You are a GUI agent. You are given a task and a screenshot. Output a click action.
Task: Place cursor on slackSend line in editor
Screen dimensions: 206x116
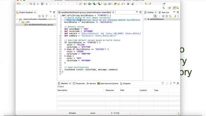point(91,70)
